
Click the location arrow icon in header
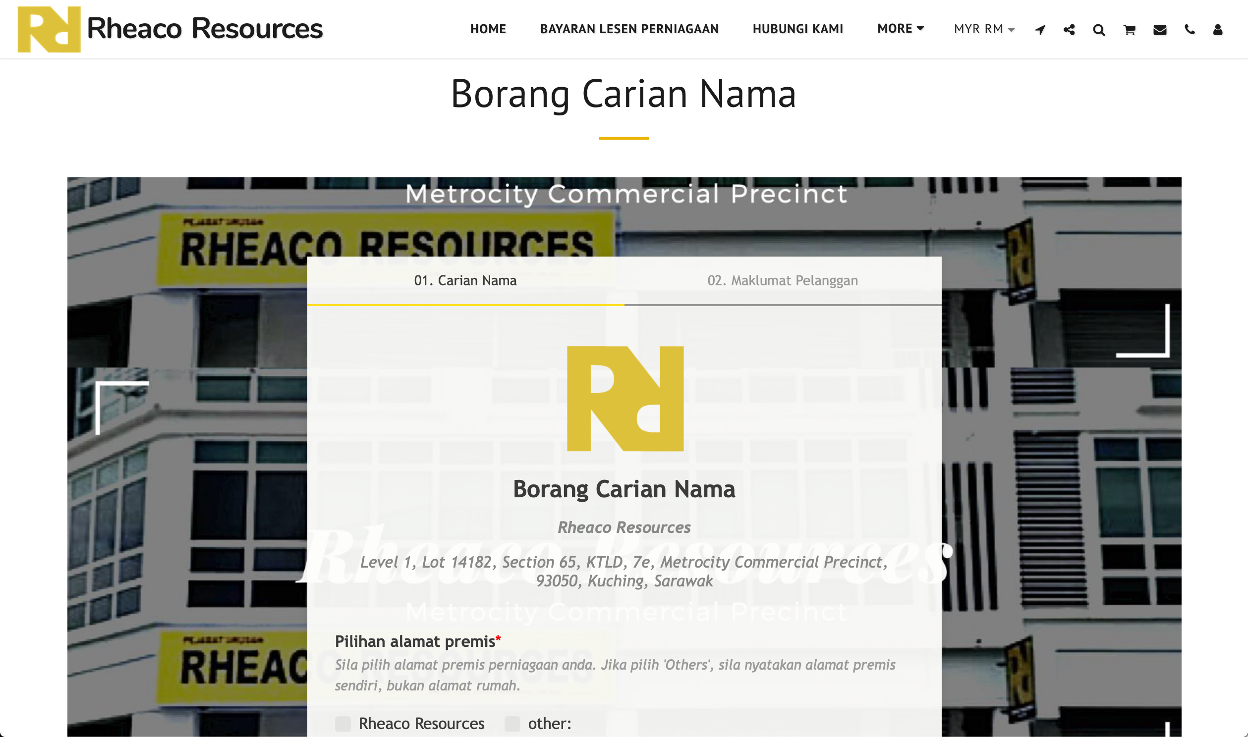tap(1040, 30)
